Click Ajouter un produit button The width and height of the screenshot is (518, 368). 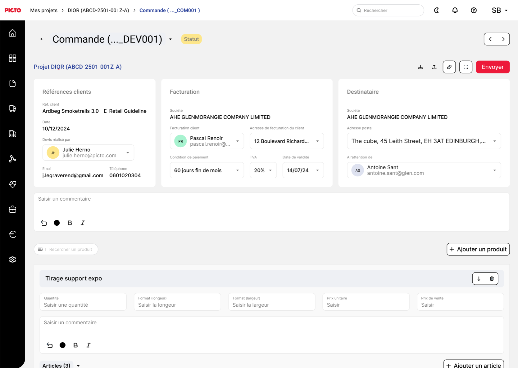[478, 249]
